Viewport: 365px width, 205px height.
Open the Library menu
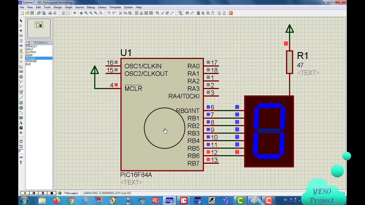coord(102,7)
